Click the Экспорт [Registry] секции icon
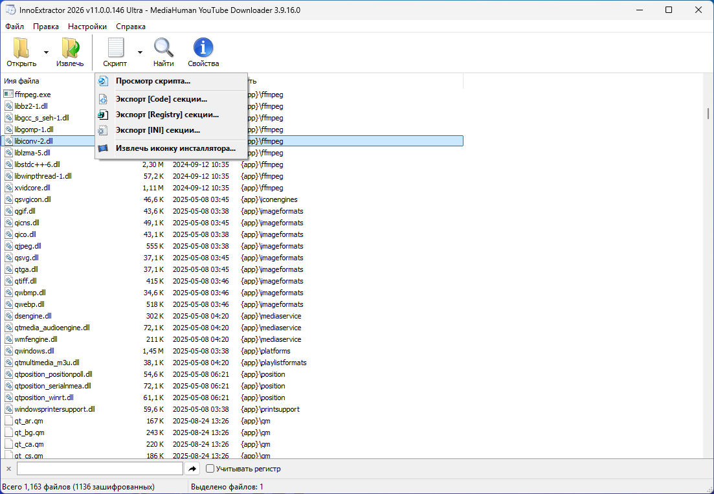 104,115
